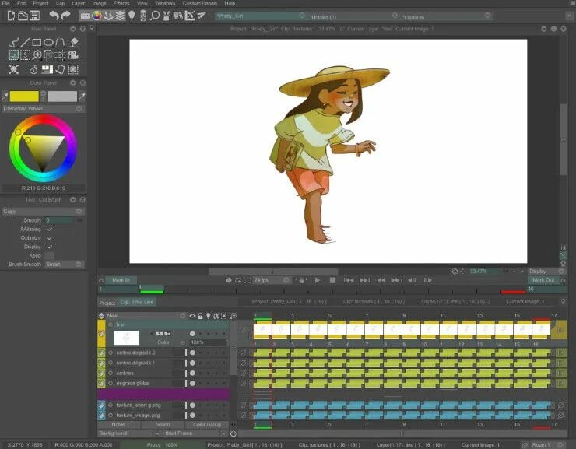Click the Redo arrow icon
This screenshot has width=576, height=449.
coord(65,16)
